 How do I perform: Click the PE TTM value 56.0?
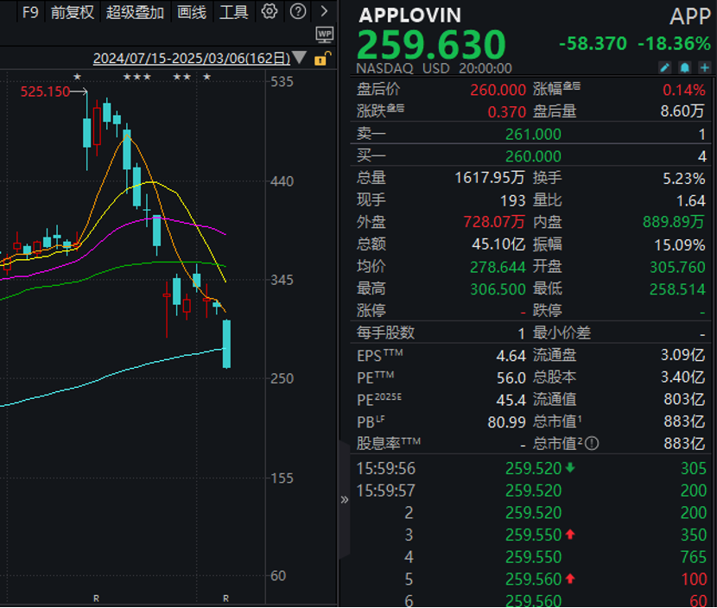point(511,378)
